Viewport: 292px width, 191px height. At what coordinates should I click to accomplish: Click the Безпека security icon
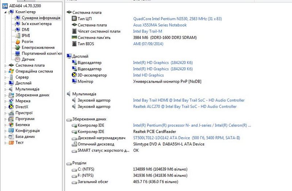pos(11,125)
